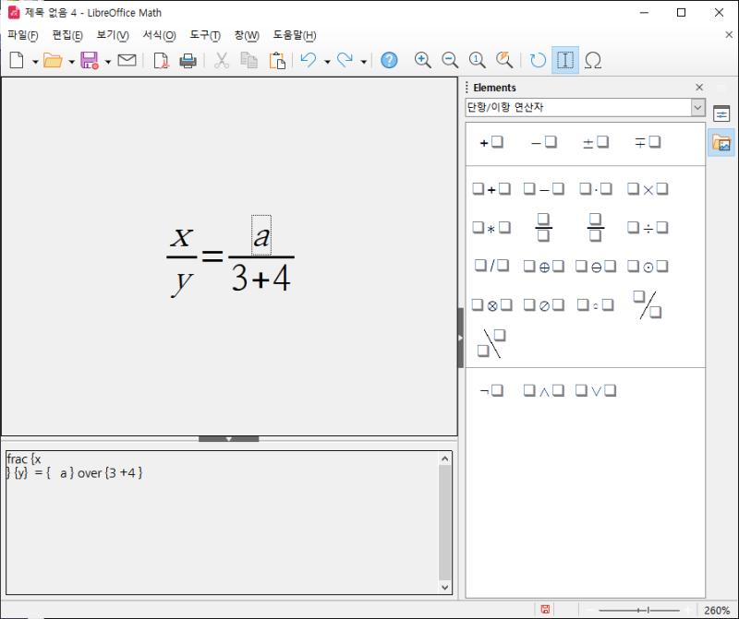This screenshot has width=739, height=619.
Task: Click the Print icon in toolbar
Action: (x=188, y=60)
